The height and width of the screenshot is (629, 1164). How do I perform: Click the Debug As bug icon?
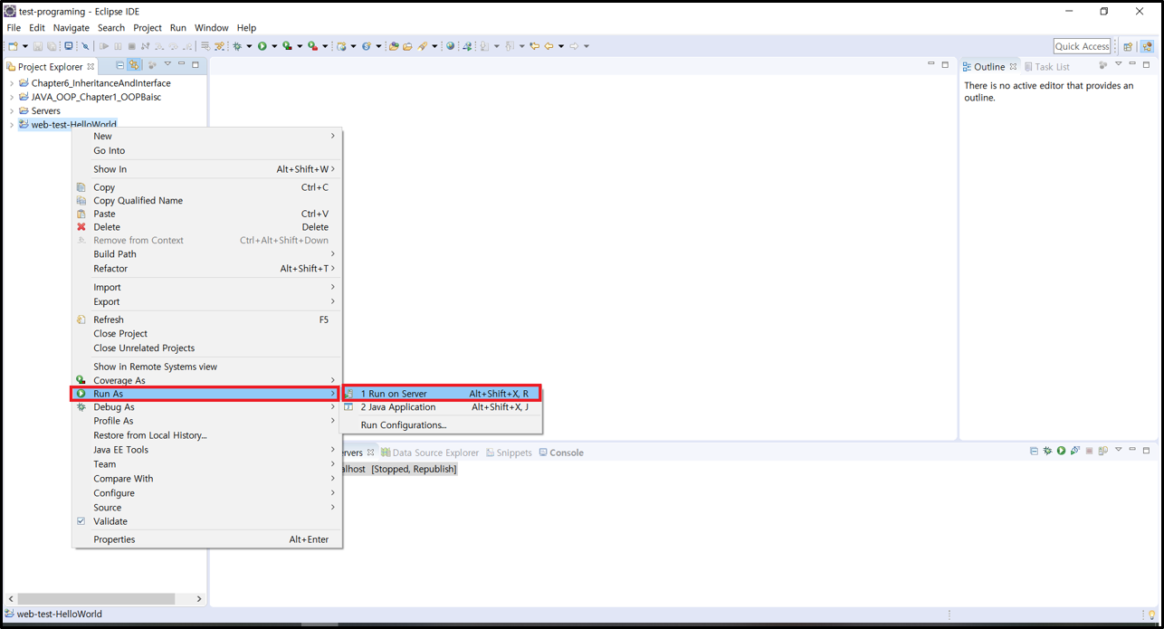point(81,407)
